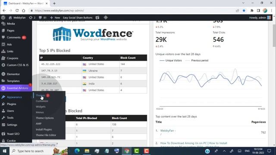Click the New button in admin bar
Viewport: 276px width, 155px height.
pos(55,18)
